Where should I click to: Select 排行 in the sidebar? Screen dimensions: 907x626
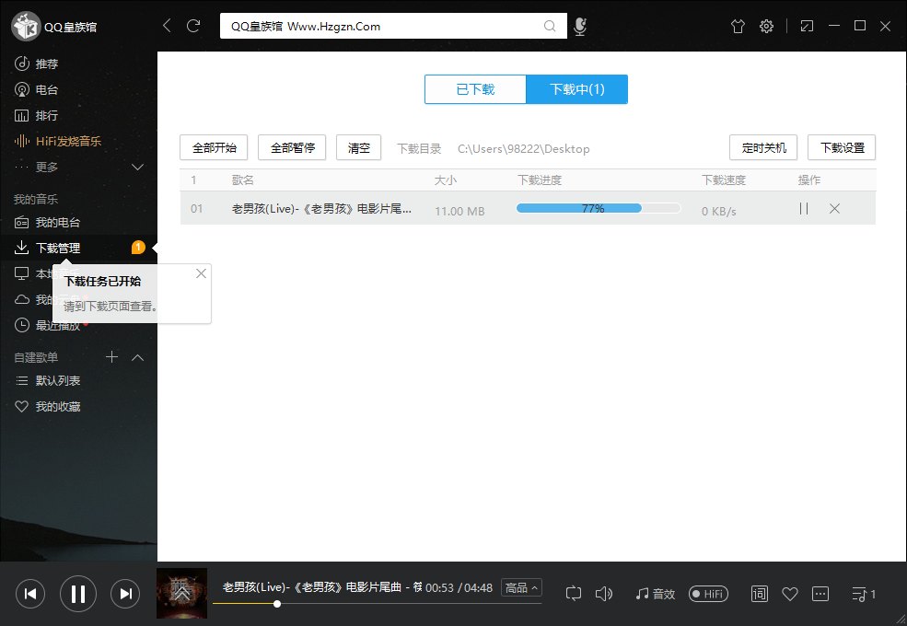pos(46,115)
